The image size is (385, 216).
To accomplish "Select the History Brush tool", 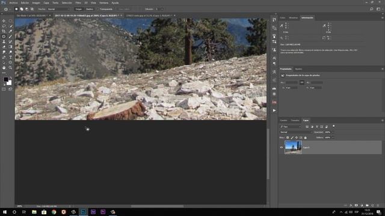I will 10,41.
